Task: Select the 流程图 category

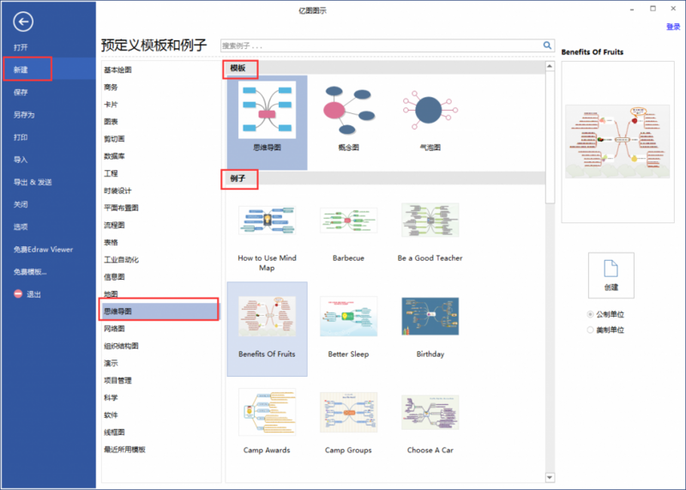Action: [114, 225]
